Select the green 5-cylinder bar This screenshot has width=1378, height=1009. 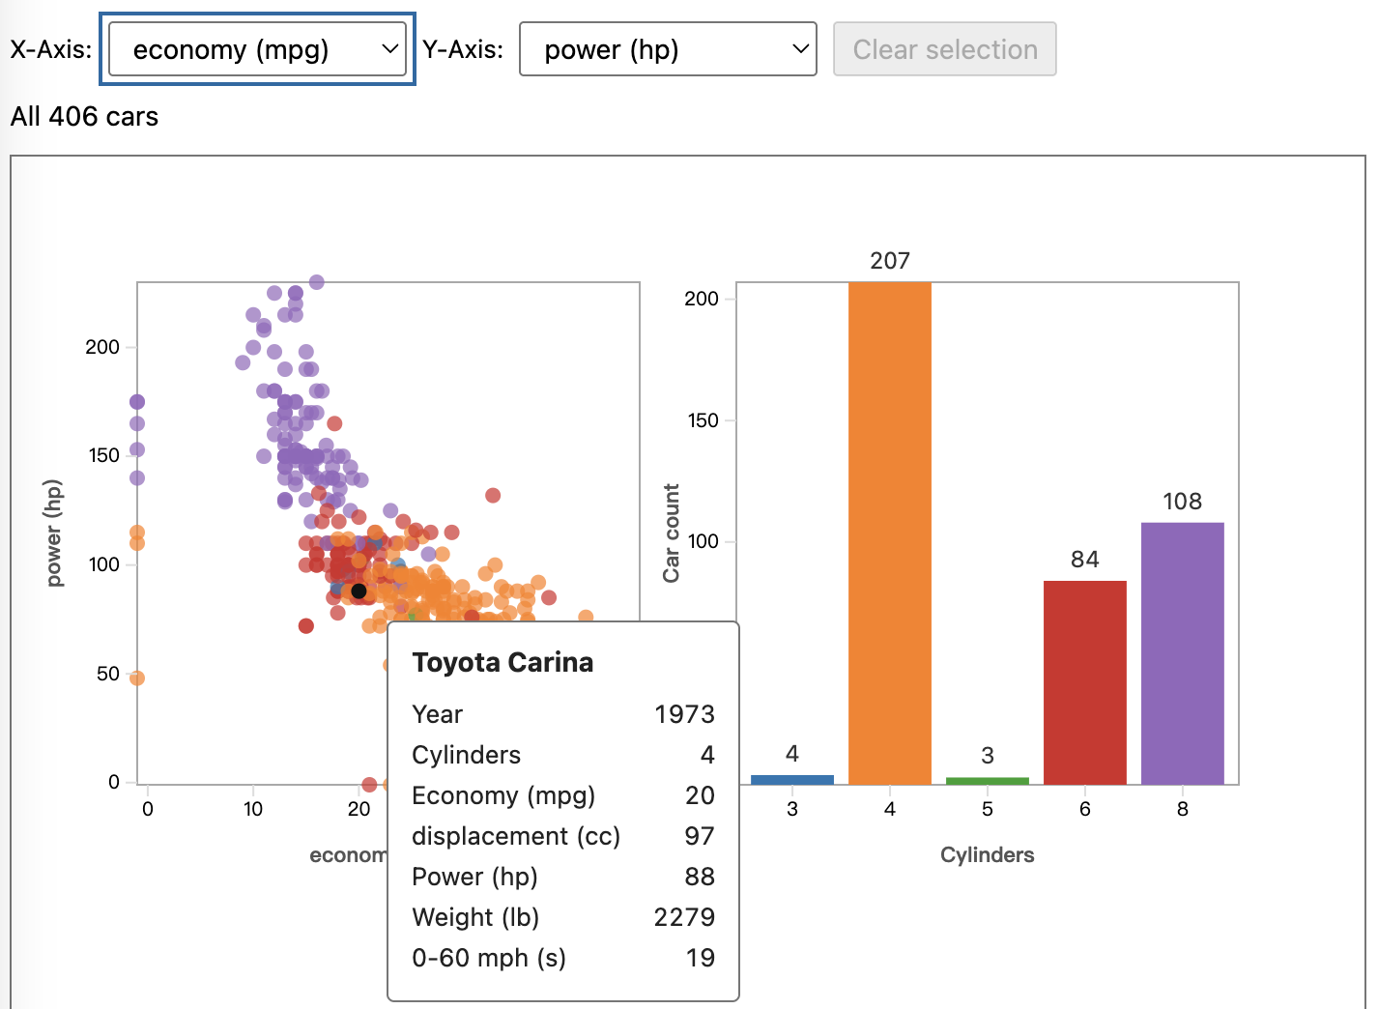tap(987, 780)
